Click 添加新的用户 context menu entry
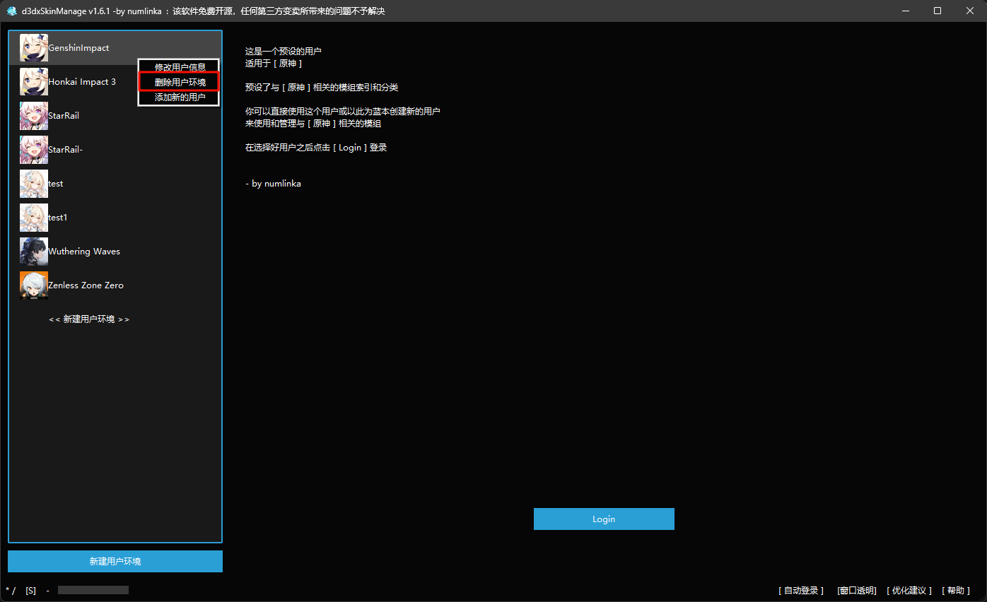 (x=180, y=98)
